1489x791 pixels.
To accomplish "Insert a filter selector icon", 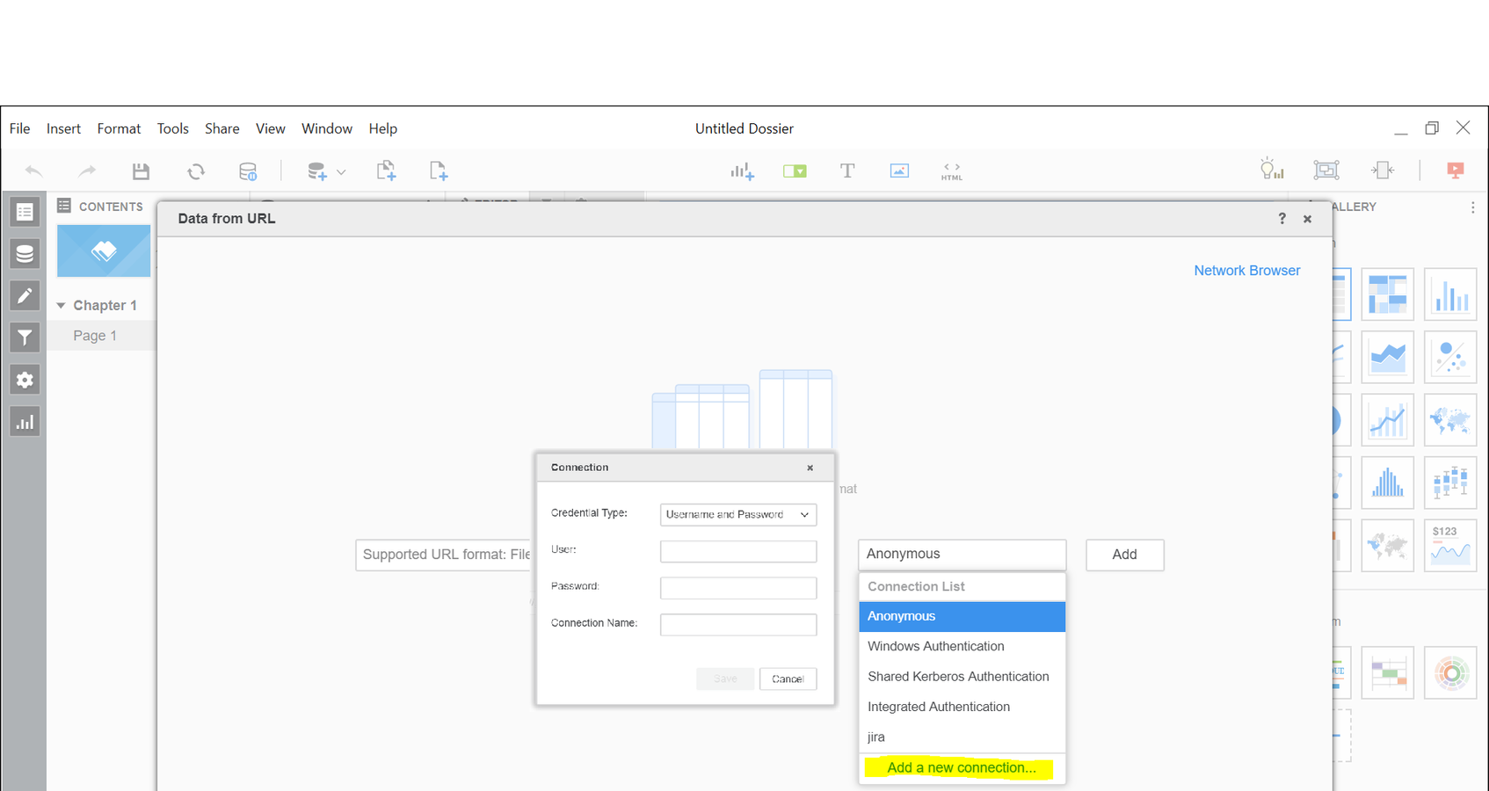I will point(795,171).
